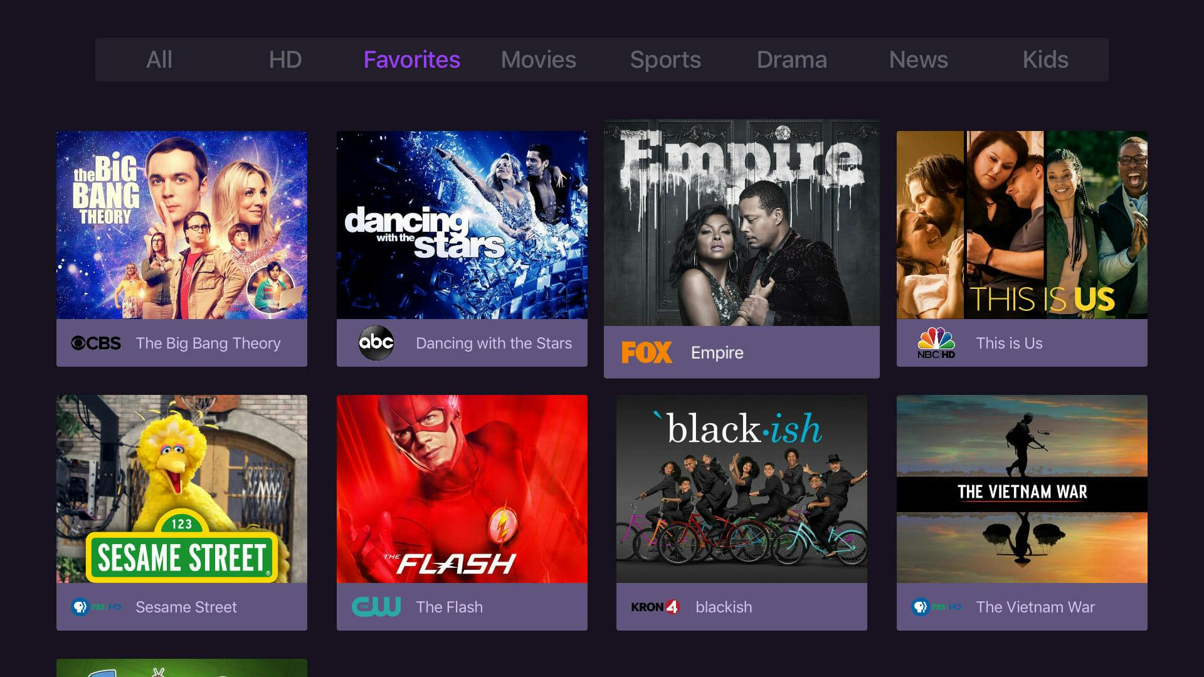Click the KRON 4 icon on blackish
This screenshot has width=1204, height=677.
[653, 607]
